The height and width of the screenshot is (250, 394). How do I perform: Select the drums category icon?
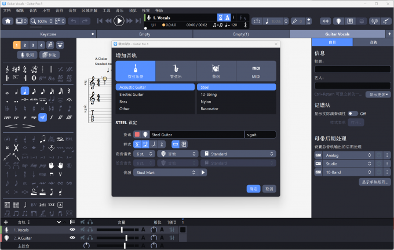coord(216,71)
